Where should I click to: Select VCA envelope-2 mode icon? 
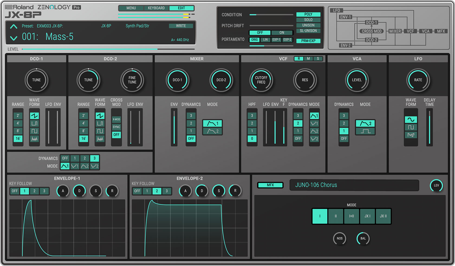click(x=365, y=123)
